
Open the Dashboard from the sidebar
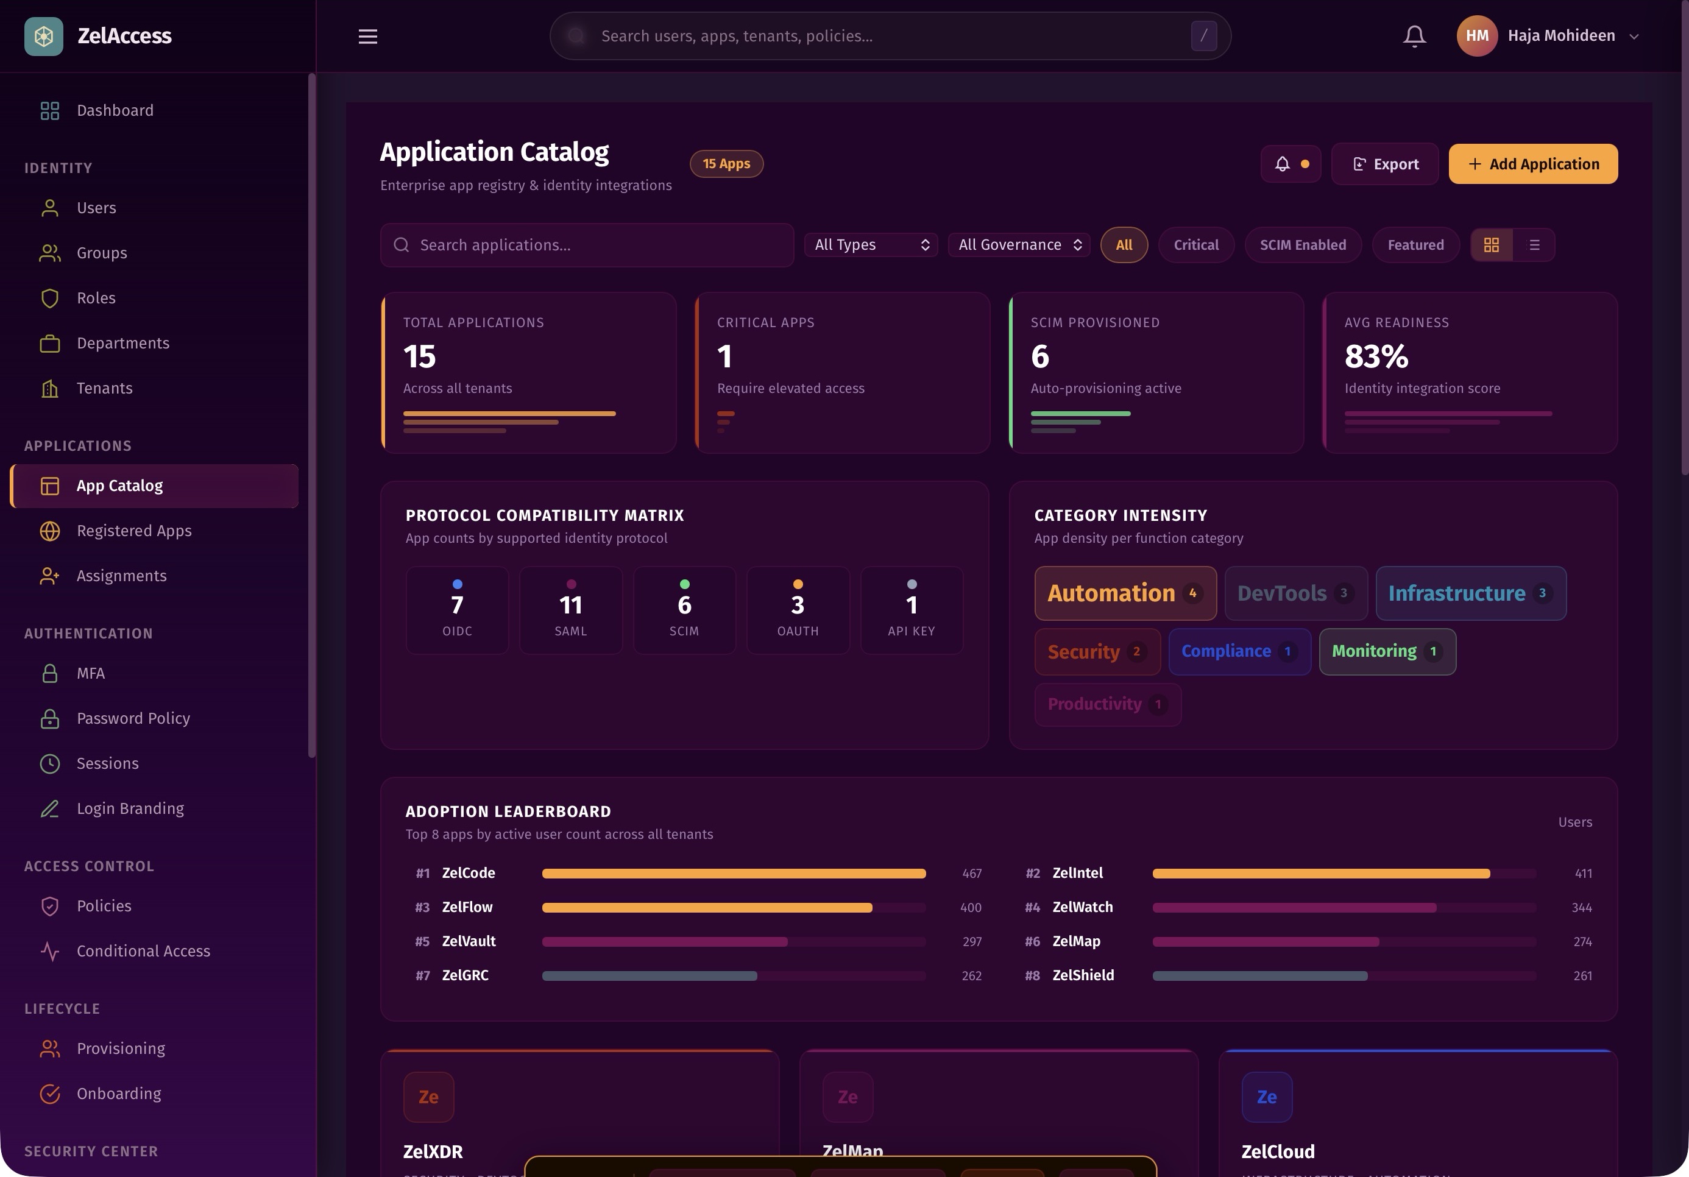pos(115,110)
